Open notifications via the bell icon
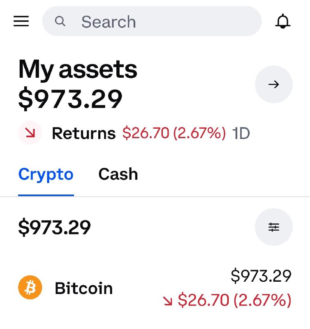Viewport: 310px width, 329px height. 282,21
